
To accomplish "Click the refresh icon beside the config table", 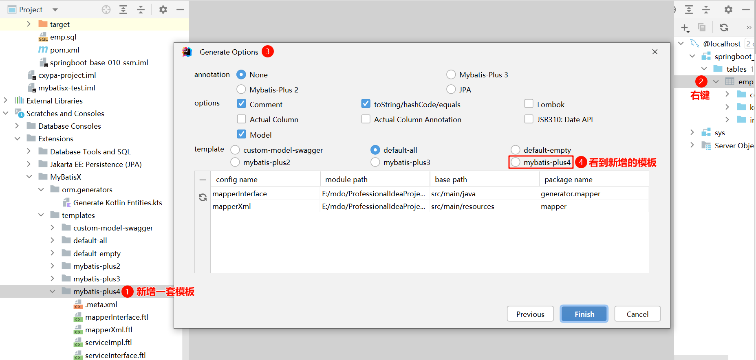I will coord(203,198).
